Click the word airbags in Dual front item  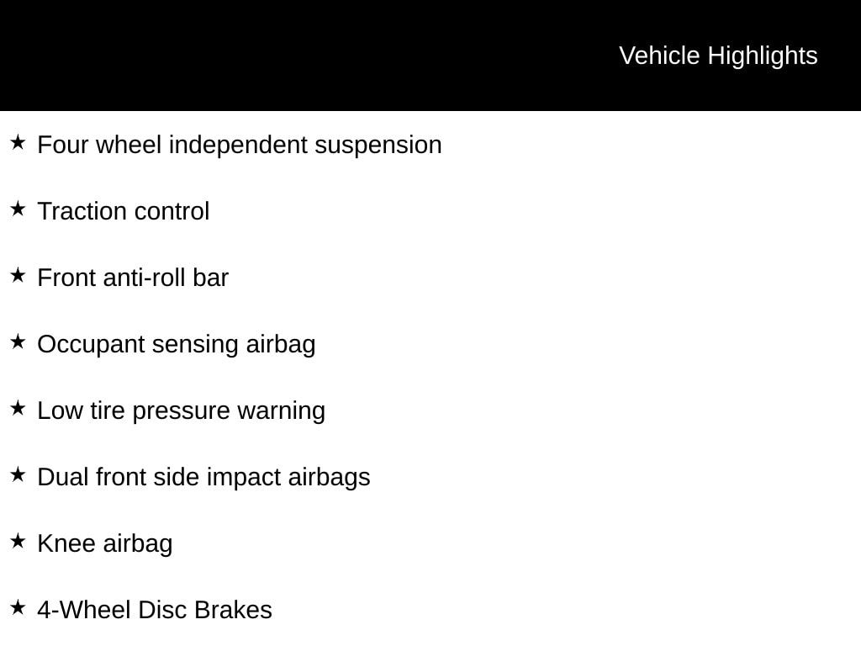point(330,478)
